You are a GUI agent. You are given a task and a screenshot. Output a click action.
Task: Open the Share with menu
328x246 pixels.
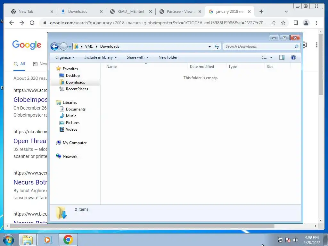(137, 57)
